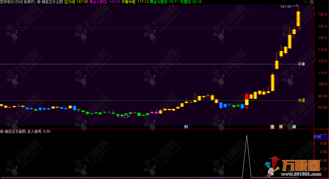Click the 财 marker below the chart
The width and height of the screenshot is (329, 179).
186,126
